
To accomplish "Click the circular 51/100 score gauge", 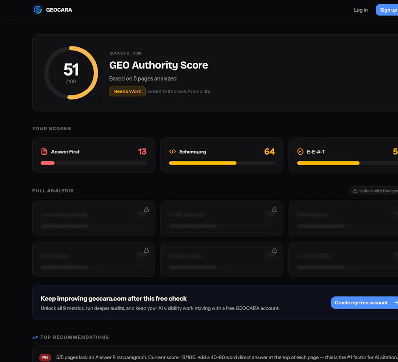I will (x=71, y=73).
